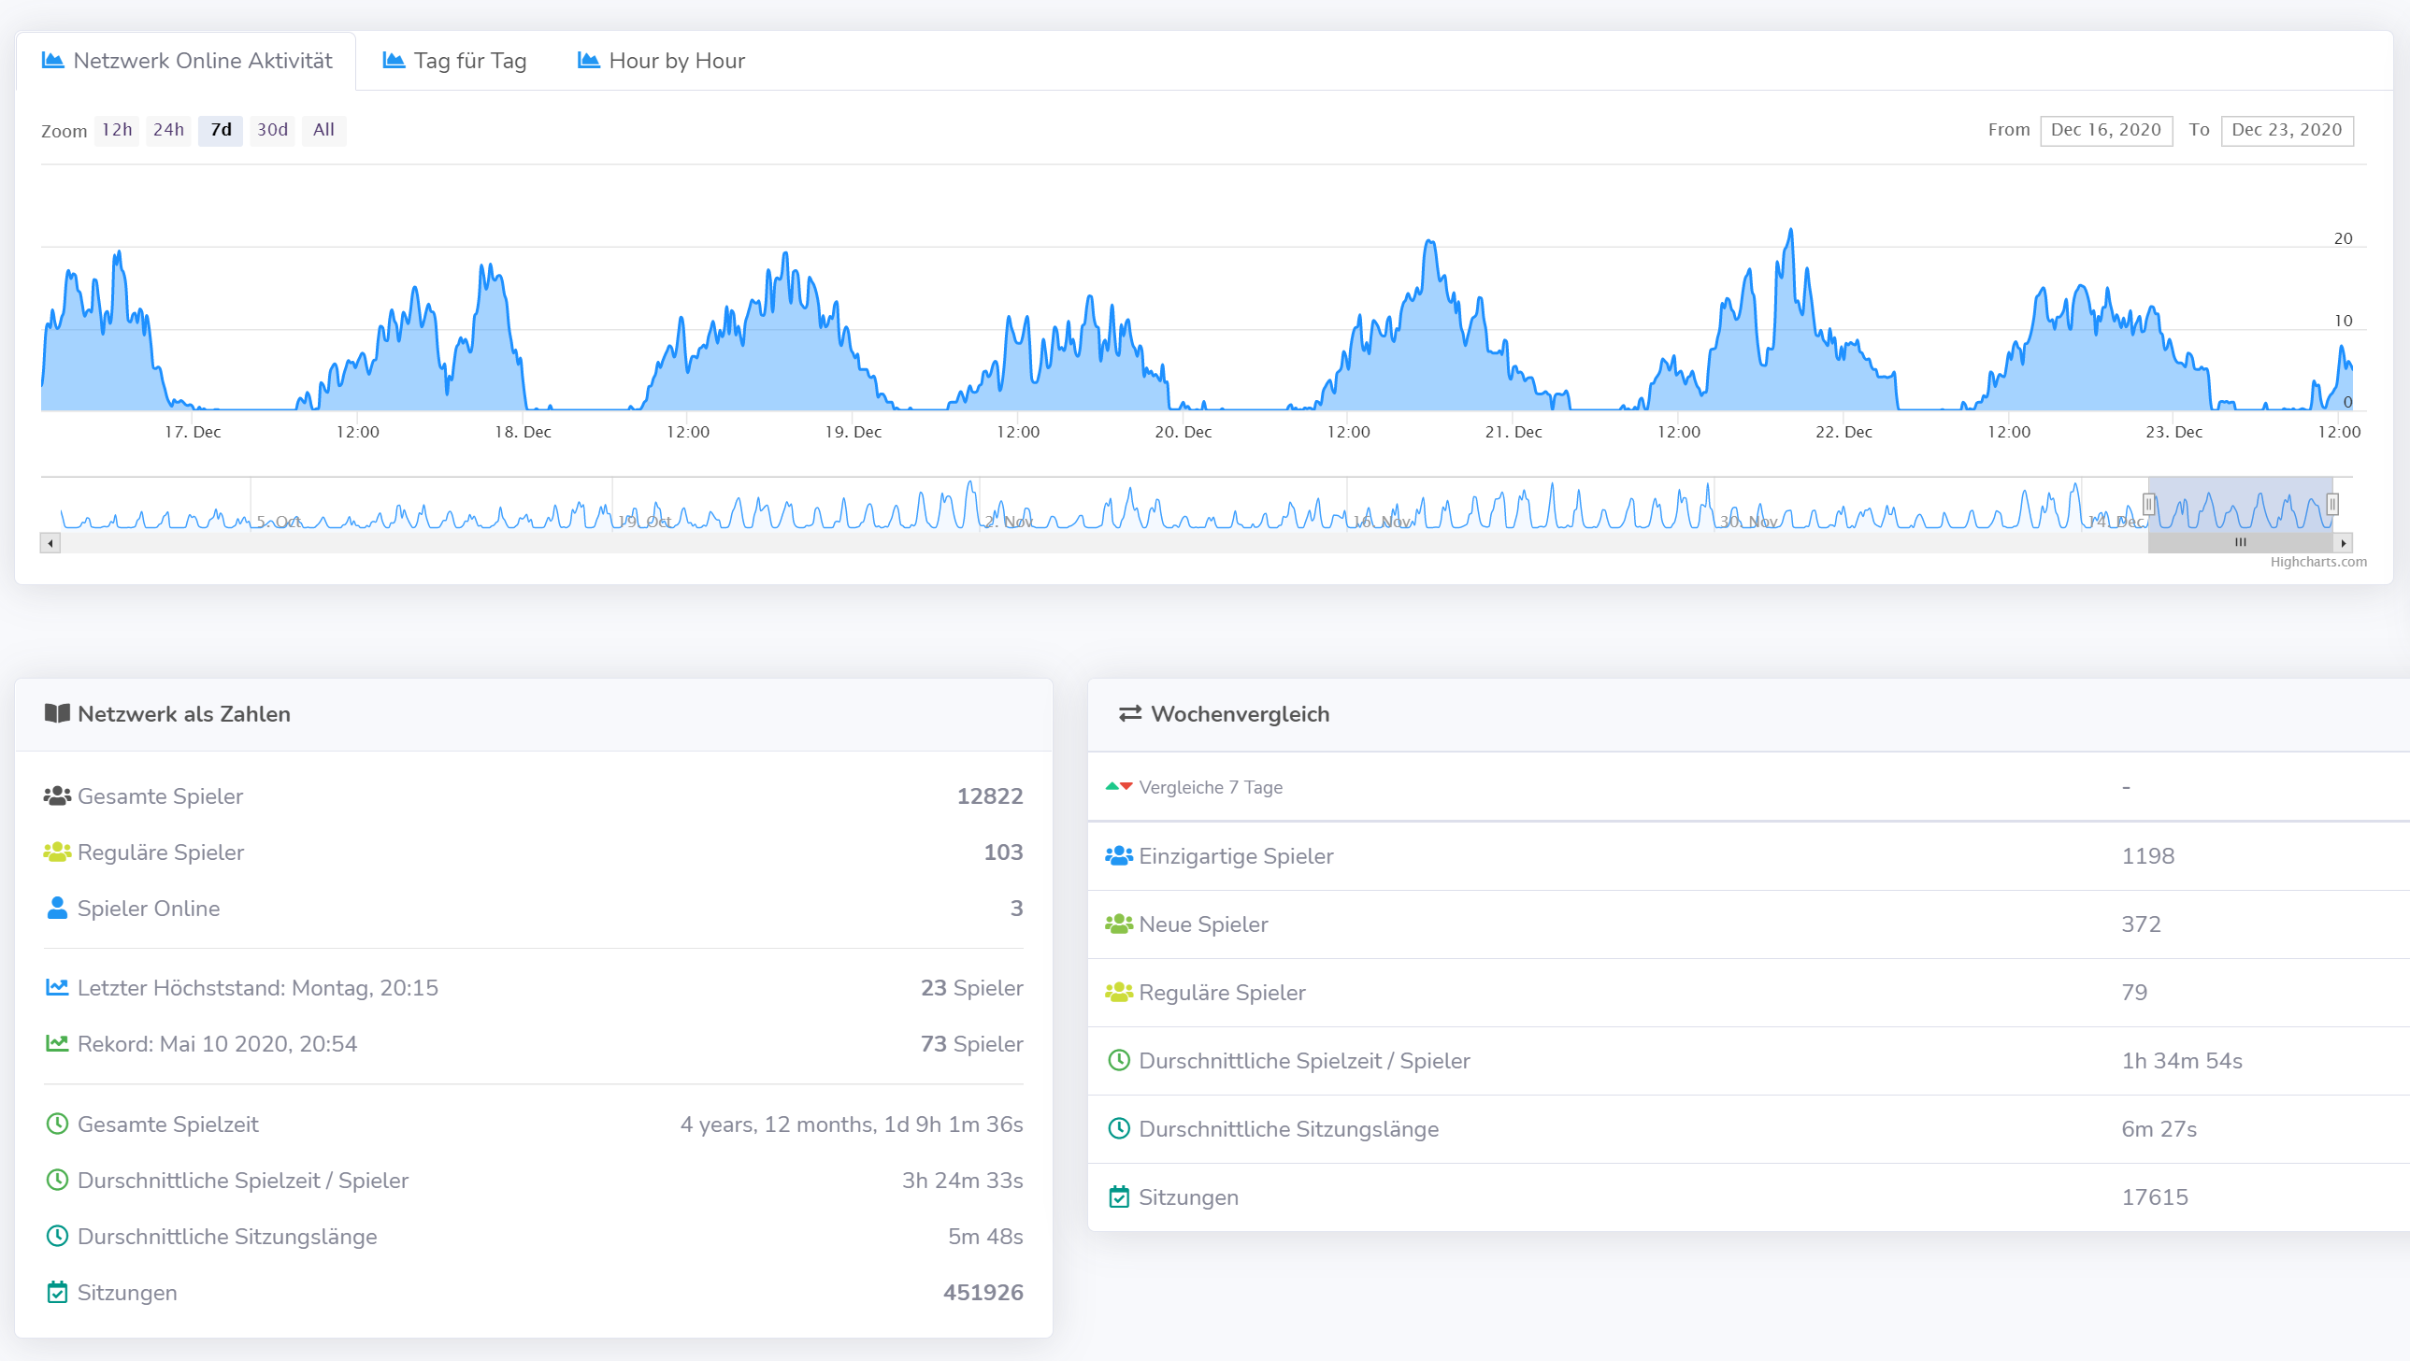
Task: Open the To date field
Action: coord(2288,130)
